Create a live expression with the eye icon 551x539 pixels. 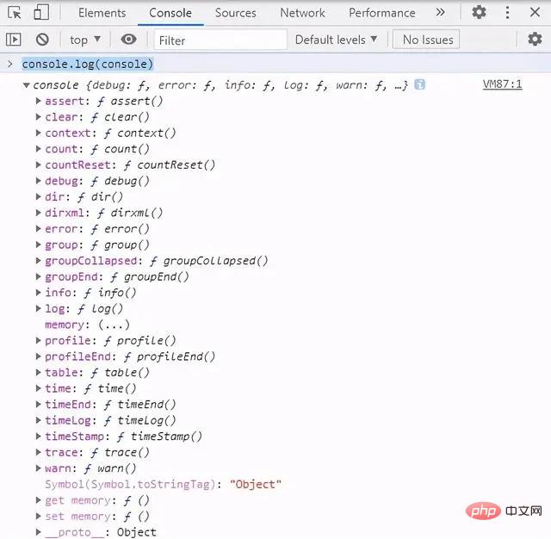click(x=128, y=39)
